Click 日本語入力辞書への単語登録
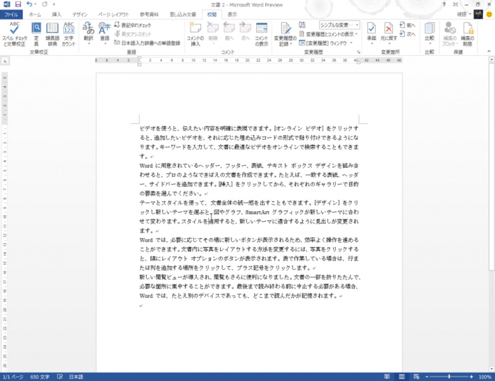The width and height of the screenshot is (495, 381). pyautogui.click(x=147, y=42)
